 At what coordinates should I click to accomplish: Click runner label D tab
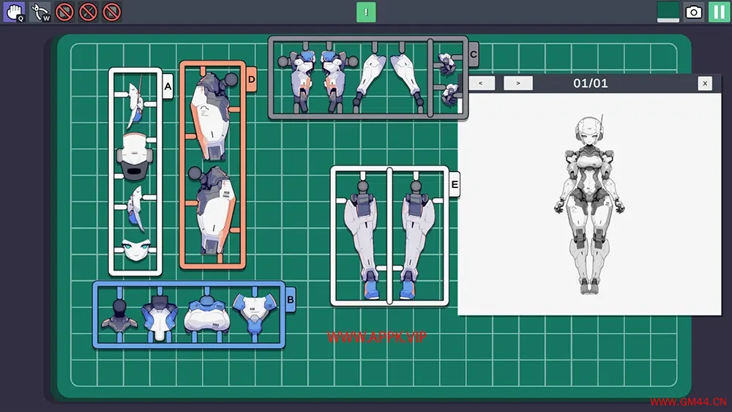(x=251, y=80)
